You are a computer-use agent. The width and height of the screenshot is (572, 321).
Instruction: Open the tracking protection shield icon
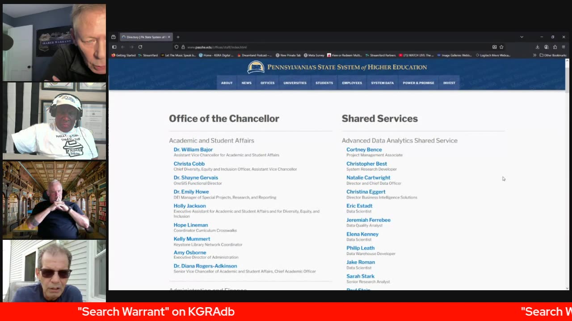[177, 47]
